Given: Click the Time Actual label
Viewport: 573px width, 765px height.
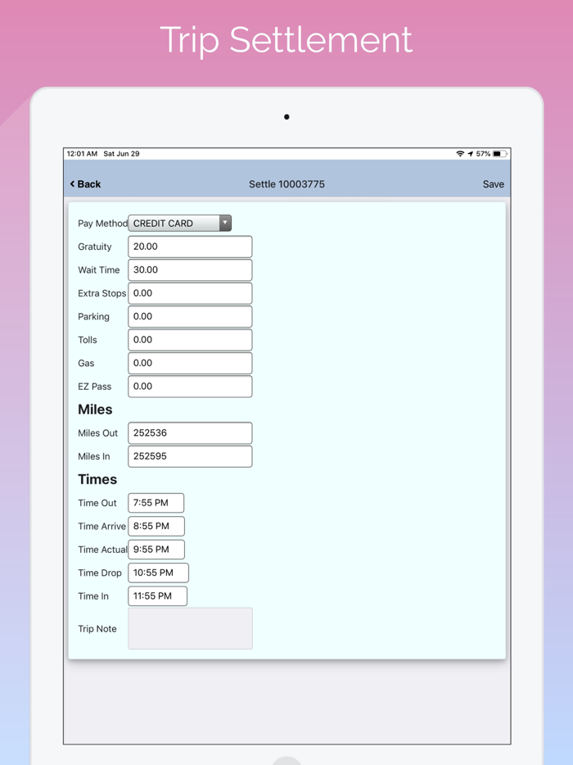Looking at the screenshot, I should [x=102, y=550].
